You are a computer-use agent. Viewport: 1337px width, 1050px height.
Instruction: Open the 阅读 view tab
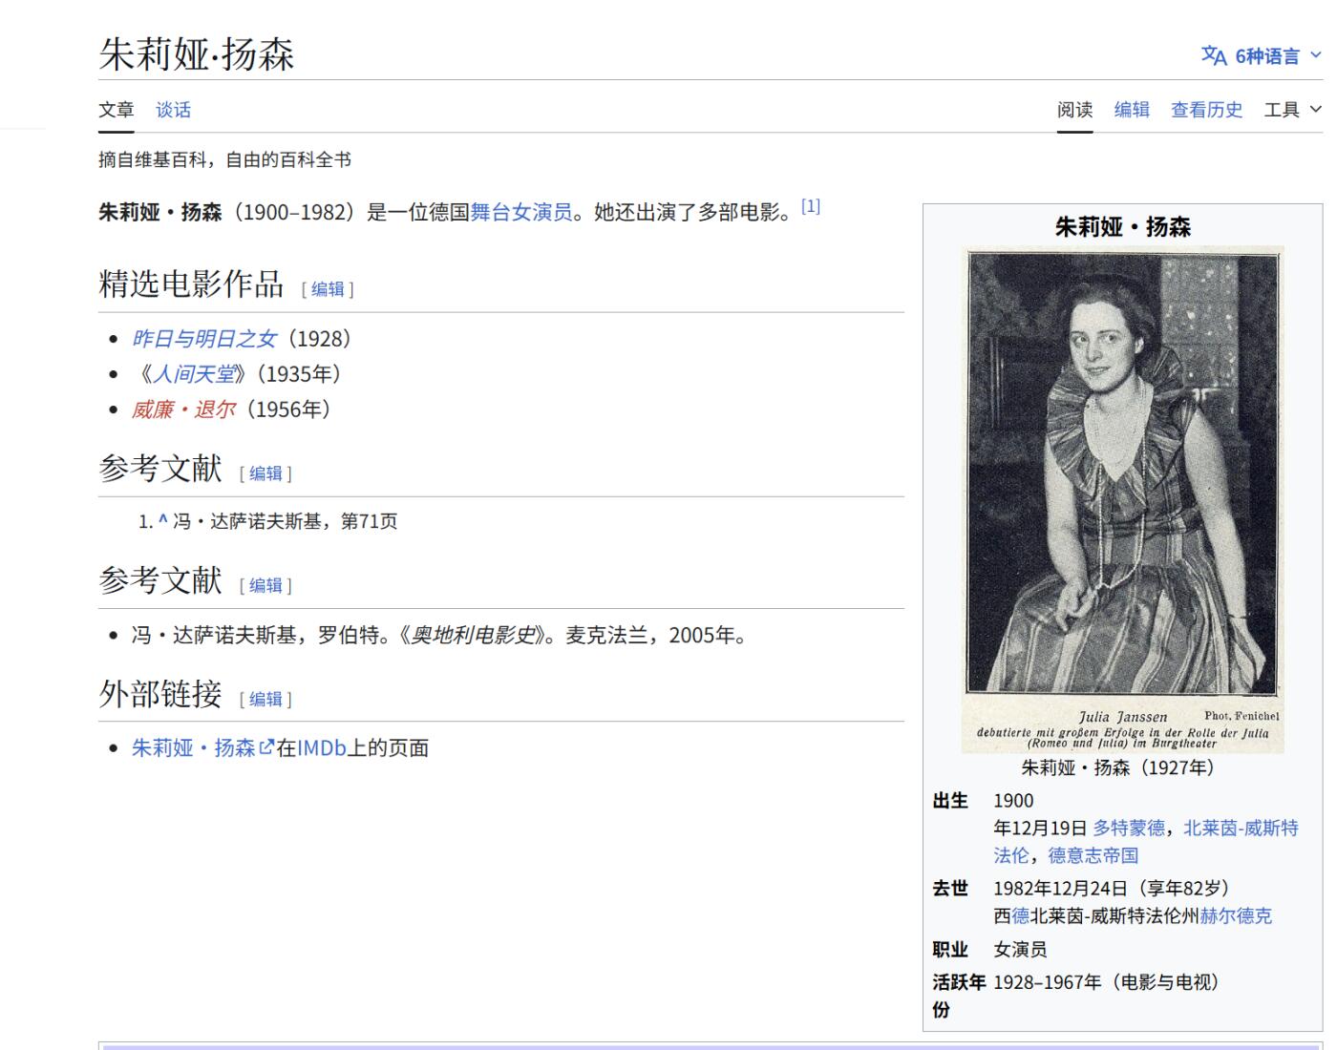tap(1074, 110)
